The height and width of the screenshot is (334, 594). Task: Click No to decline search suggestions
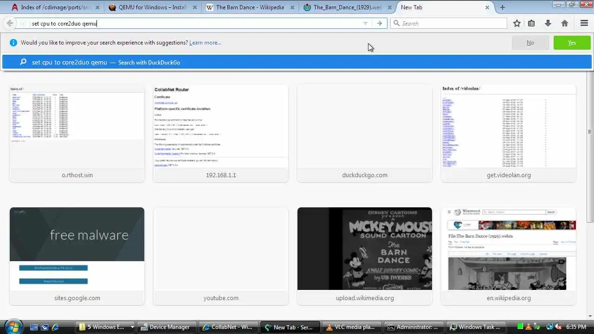[530, 43]
